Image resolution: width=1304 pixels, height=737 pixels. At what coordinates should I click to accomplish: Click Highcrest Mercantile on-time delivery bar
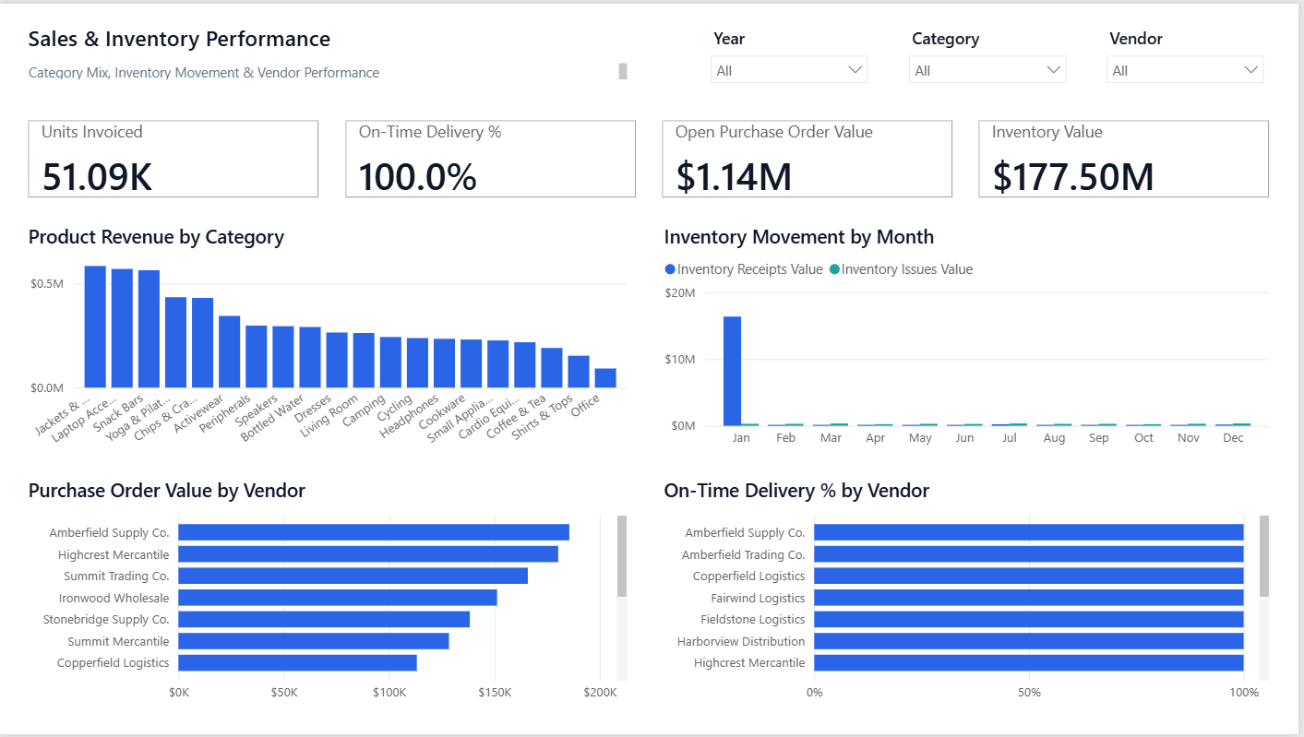pos(1029,662)
